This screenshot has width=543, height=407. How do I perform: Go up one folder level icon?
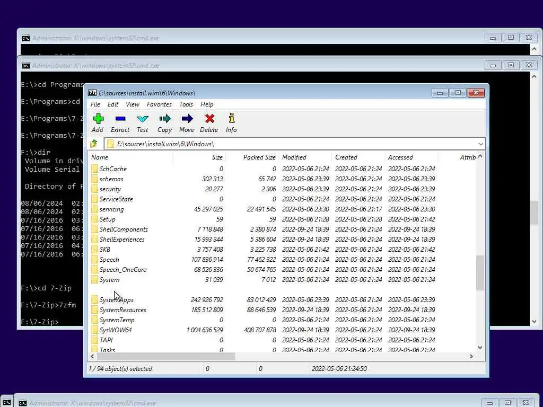pyautogui.click(x=93, y=144)
